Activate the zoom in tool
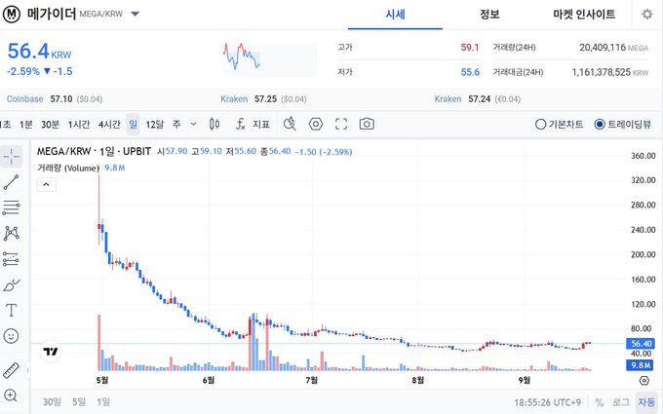 click(x=11, y=395)
